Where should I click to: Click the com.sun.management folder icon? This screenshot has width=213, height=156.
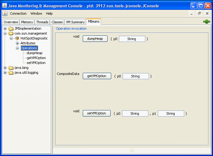(11, 33)
